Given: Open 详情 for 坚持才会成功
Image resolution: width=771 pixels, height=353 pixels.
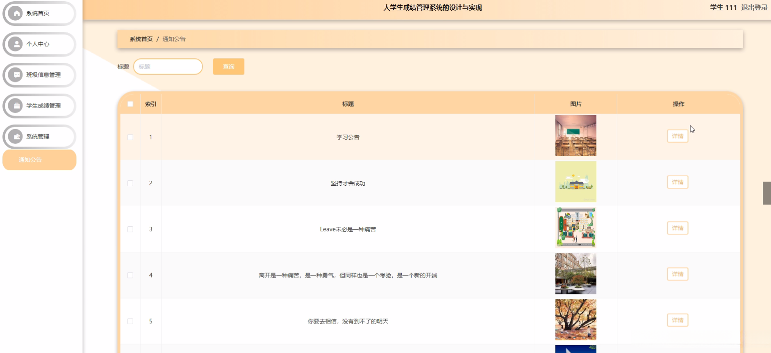Looking at the screenshot, I should pyautogui.click(x=678, y=182).
